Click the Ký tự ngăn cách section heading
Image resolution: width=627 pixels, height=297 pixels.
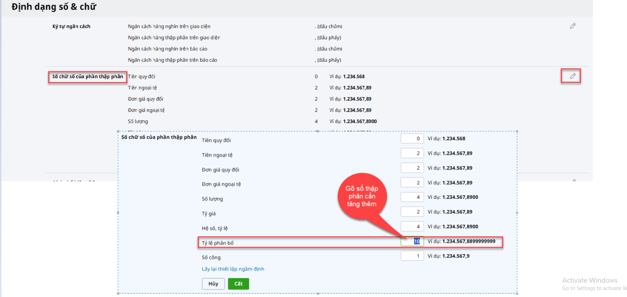click(x=71, y=27)
